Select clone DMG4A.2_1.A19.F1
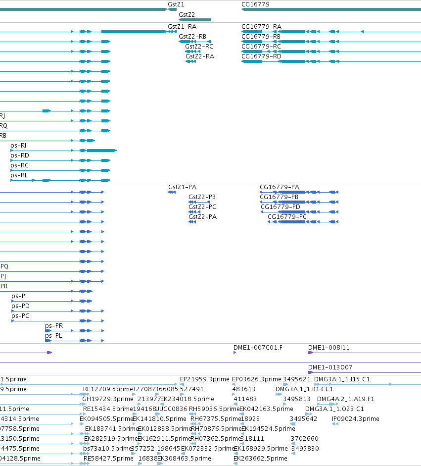421x466 pixels. click(346, 399)
